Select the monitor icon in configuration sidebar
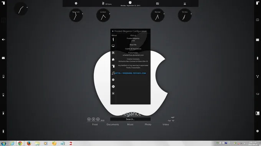Viewport: 261px width, 146px height. coord(113,46)
